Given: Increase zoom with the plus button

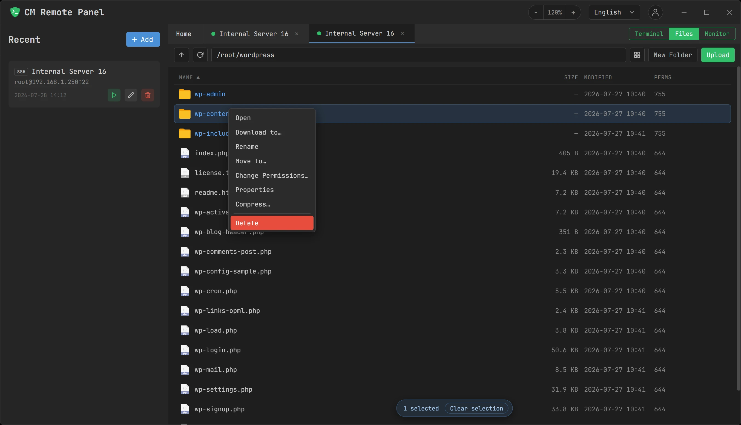Looking at the screenshot, I should (x=573, y=12).
